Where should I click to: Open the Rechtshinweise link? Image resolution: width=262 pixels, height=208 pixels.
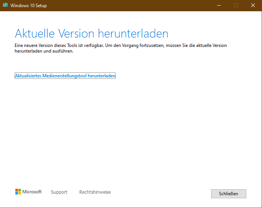(x=95, y=192)
